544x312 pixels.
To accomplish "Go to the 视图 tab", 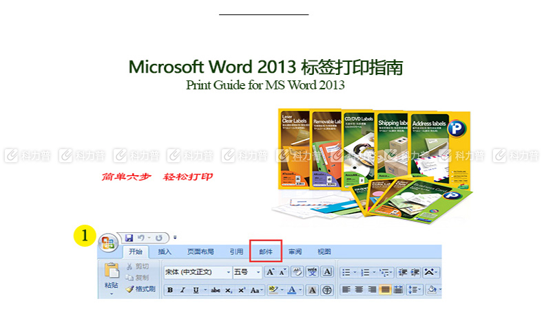I will coord(324,252).
